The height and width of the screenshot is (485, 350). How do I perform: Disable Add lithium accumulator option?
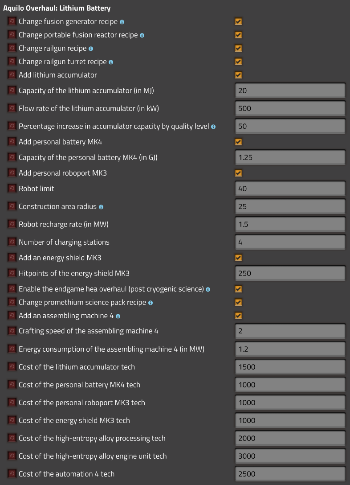pos(239,75)
